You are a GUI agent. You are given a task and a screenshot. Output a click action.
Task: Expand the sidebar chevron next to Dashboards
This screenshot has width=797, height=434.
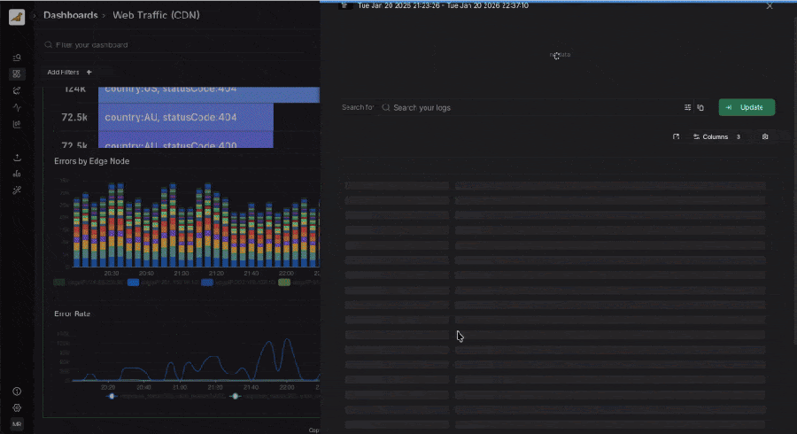click(35, 16)
